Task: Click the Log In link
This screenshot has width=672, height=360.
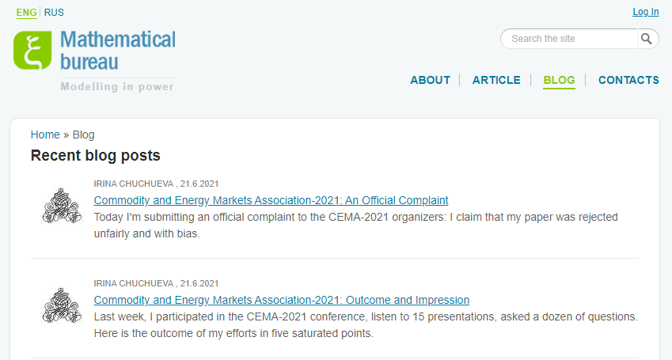Action: tap(646, 12)
